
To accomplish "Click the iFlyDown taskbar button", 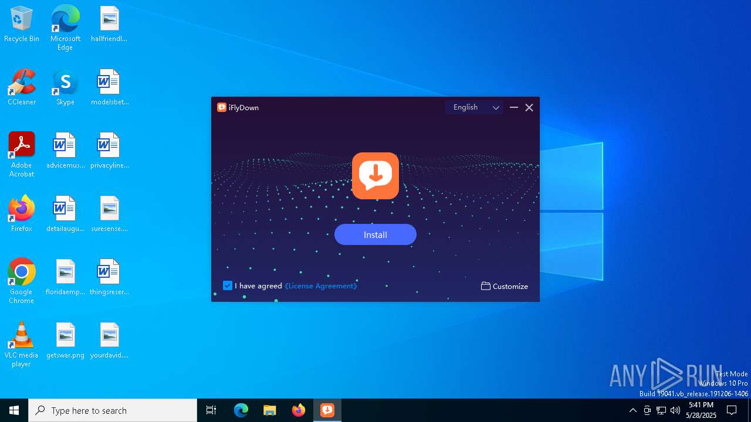I will 327,410.
